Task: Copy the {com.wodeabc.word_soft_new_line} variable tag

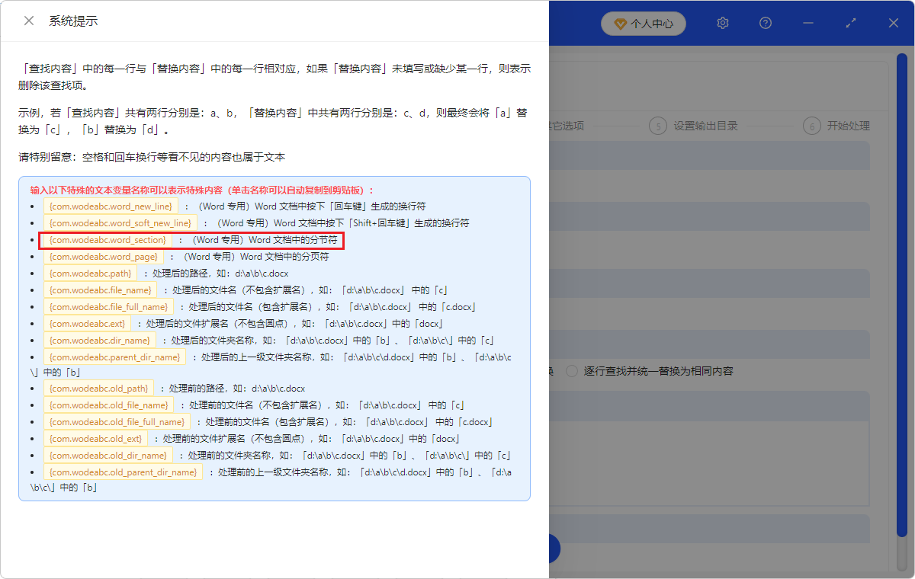Action: click(x=120, y=223)
